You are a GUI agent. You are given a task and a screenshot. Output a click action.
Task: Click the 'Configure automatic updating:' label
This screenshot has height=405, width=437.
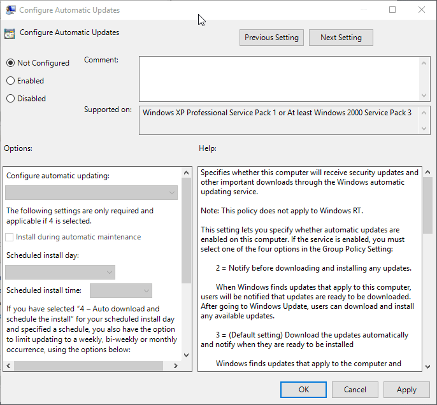(58, 176)
